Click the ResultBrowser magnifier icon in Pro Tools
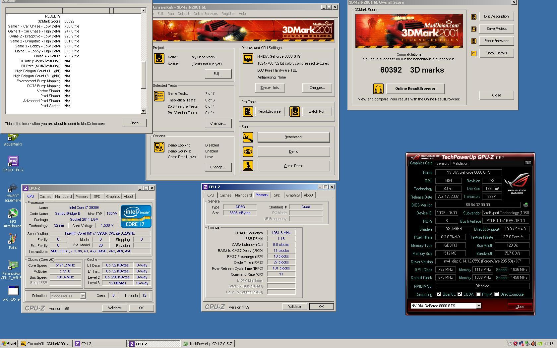 pyautogui.click(x=248, y=112)
